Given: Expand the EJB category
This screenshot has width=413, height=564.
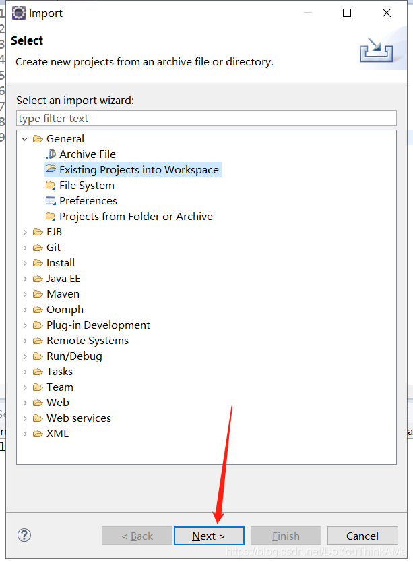Looking at the screenshot, I should 25,232.
